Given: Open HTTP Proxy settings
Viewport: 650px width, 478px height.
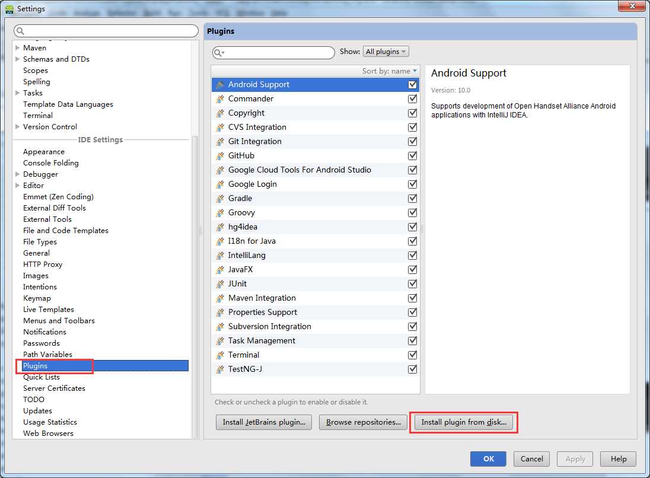Looking at the screenshot, I should click(x=43, y=264).
